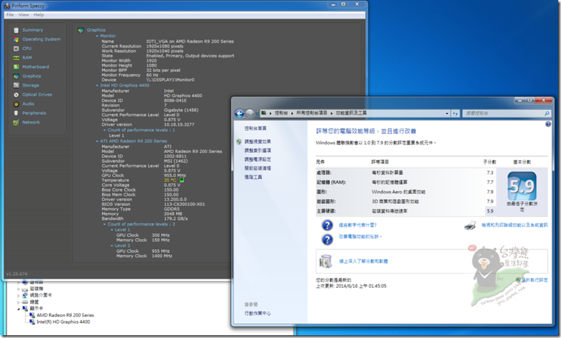Click '這些數字代表什麼?' help link
This screenshot has height=338, width=561.
358,225
